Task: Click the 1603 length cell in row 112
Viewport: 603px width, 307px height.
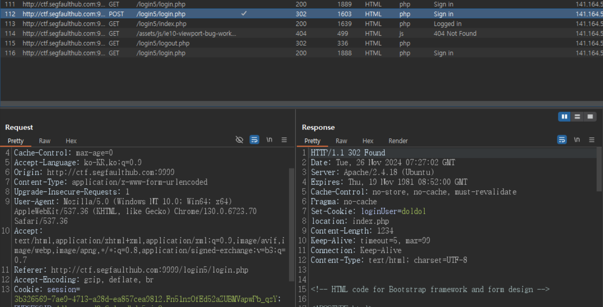Action: (x=344, y=14)
